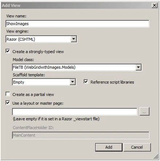
Task: Select the Razor (CSHTML) combo box
Action: click(x=41, y=39)
